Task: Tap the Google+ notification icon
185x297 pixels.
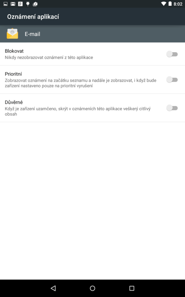Action: coord(20,4)
